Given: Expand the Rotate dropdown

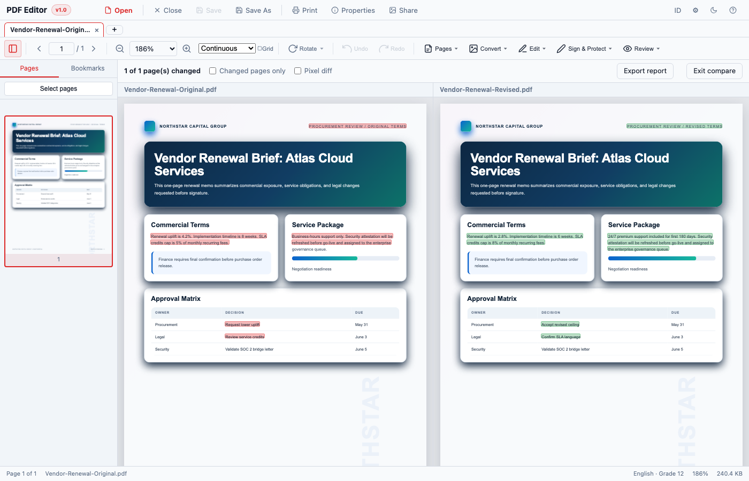Looking at the screenshot, I should tap(306, 49).
